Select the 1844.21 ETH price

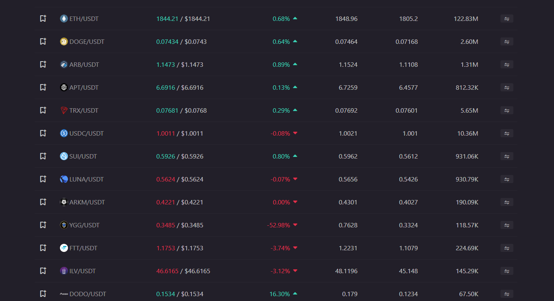(167, 19)
